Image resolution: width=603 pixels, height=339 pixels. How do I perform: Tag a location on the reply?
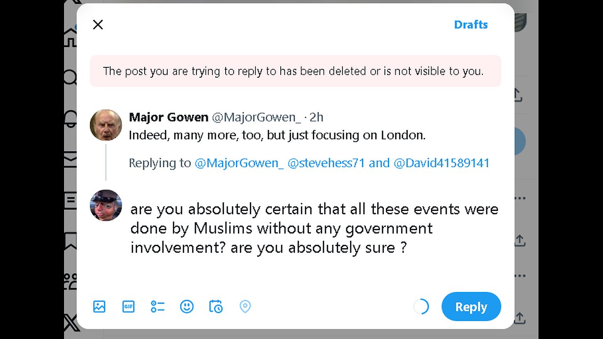pos(245,307)
